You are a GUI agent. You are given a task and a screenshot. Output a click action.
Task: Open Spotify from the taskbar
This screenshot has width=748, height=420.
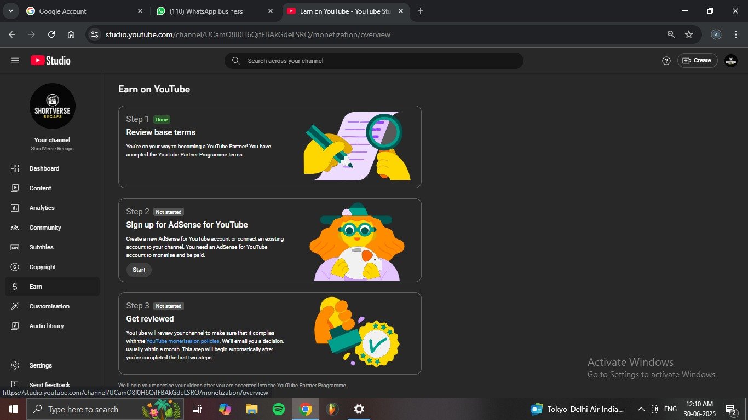tap(278, 409)
